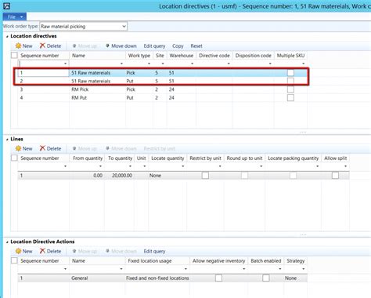Viewport: 371px width, 298px height.
Task: Open Name filter dropdown in Location directives grid
Action: [121, 64]
